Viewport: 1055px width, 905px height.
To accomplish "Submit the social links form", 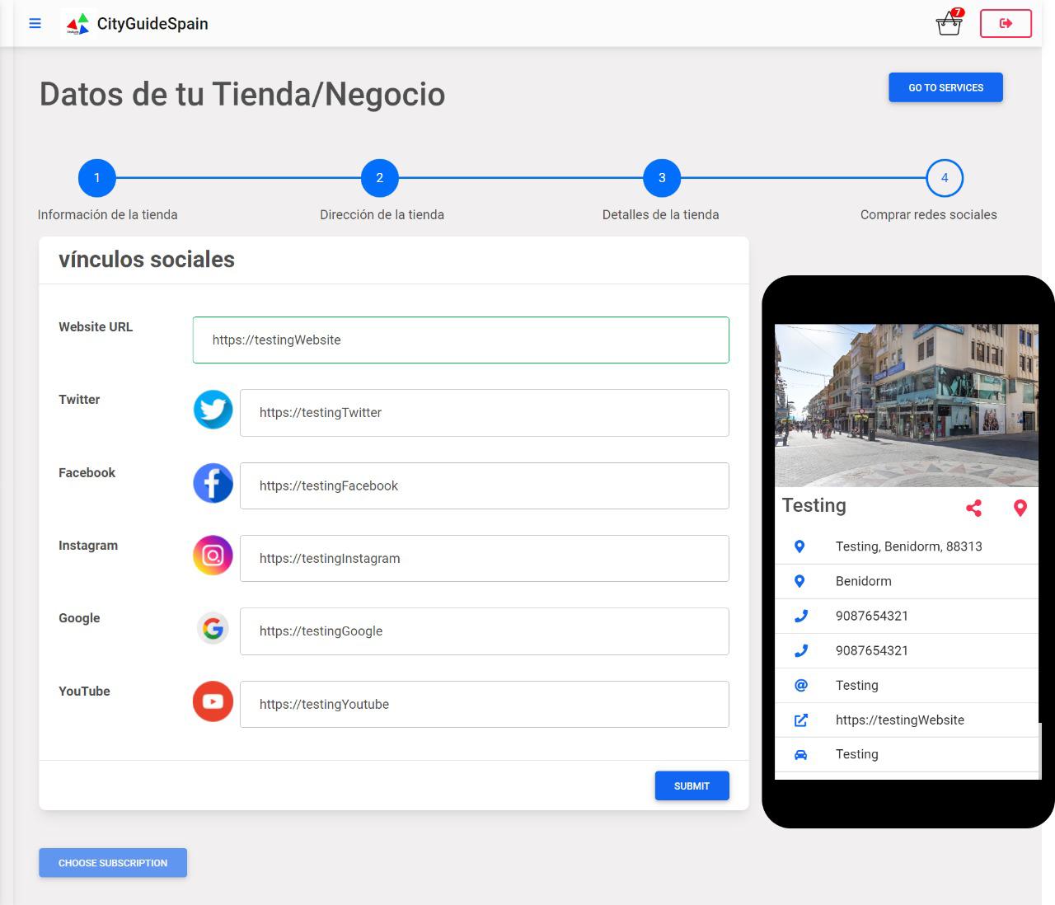I will (x=692, y=785).
